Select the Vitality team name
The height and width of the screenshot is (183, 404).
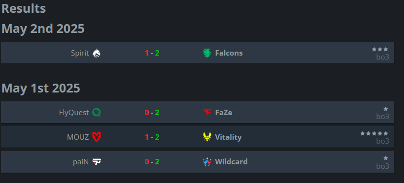pyautogui.click(x=228, y=137)
